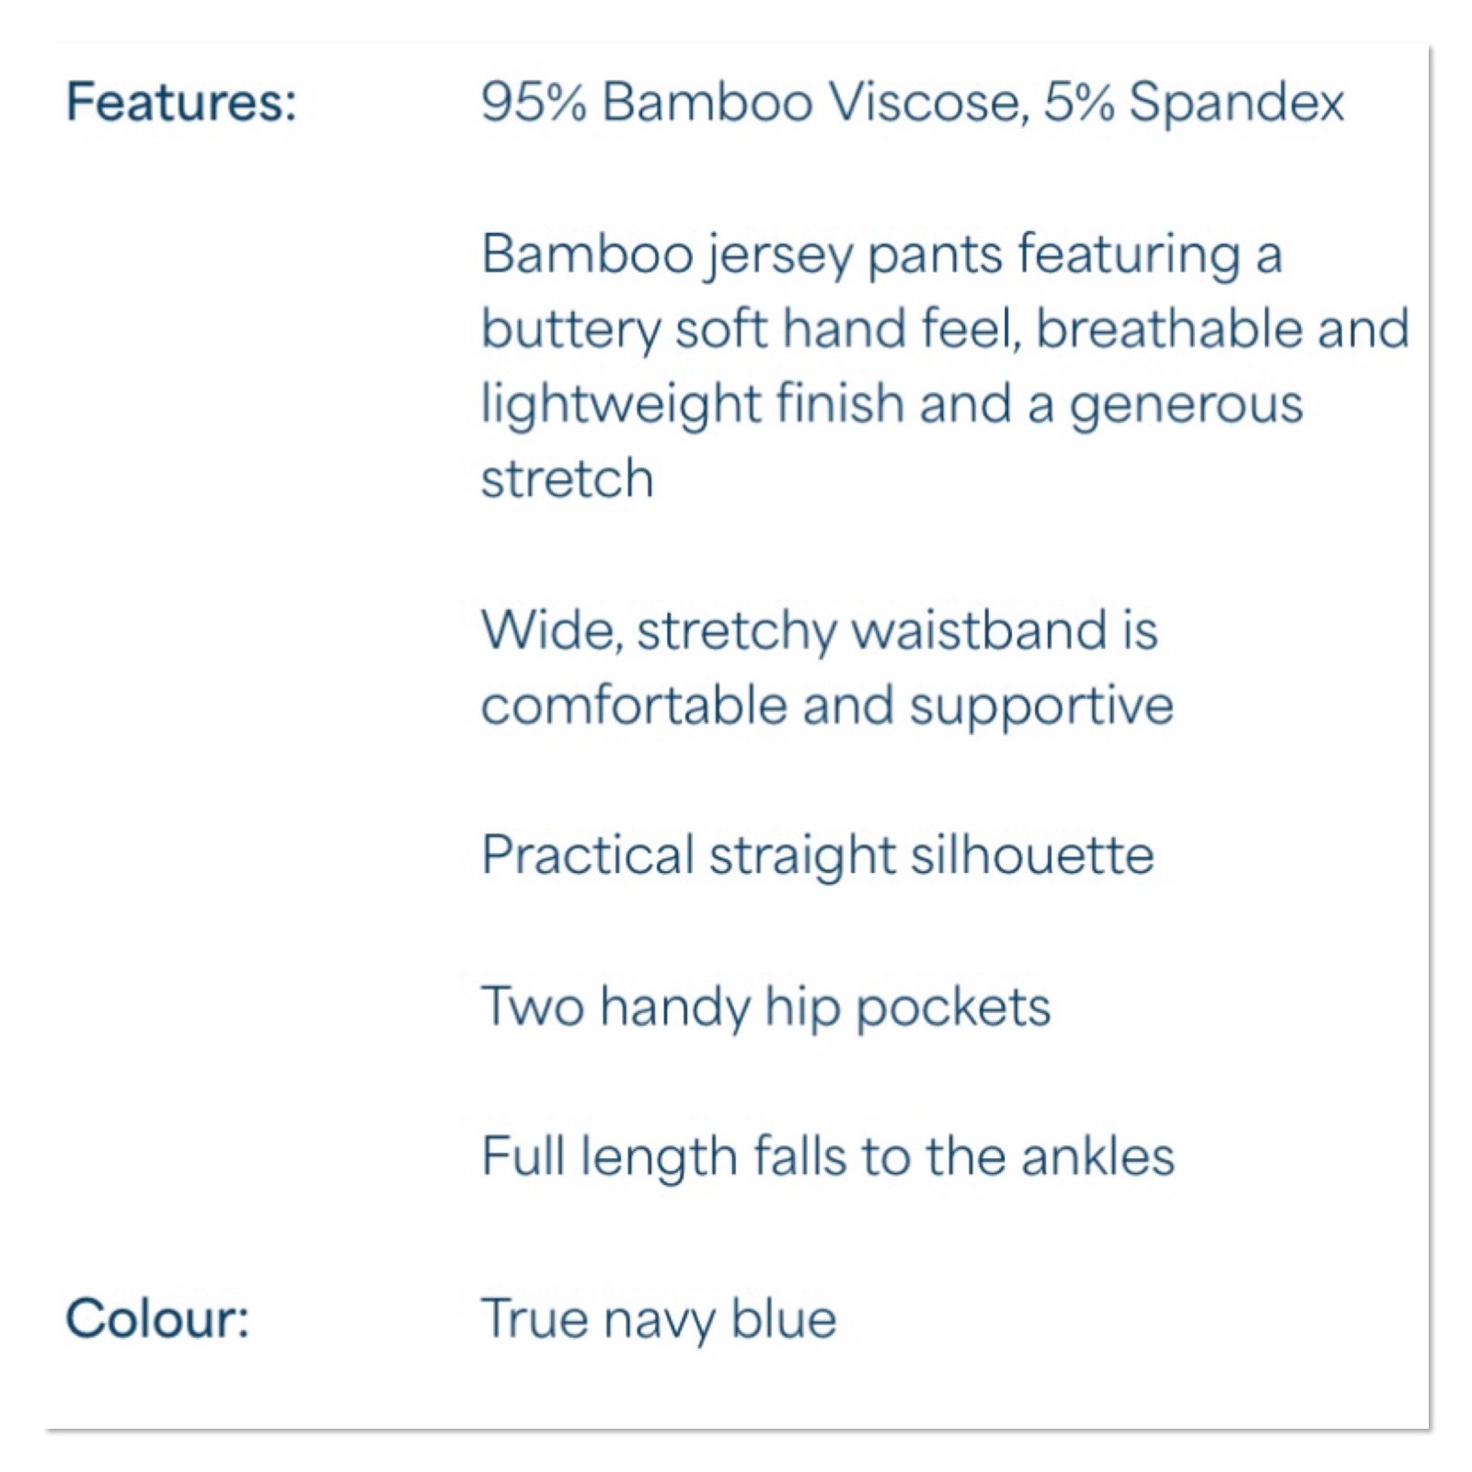The image size is (1472, 1472).
Task: Click the Wide, stretchy waistband is line
Action: 819,631
